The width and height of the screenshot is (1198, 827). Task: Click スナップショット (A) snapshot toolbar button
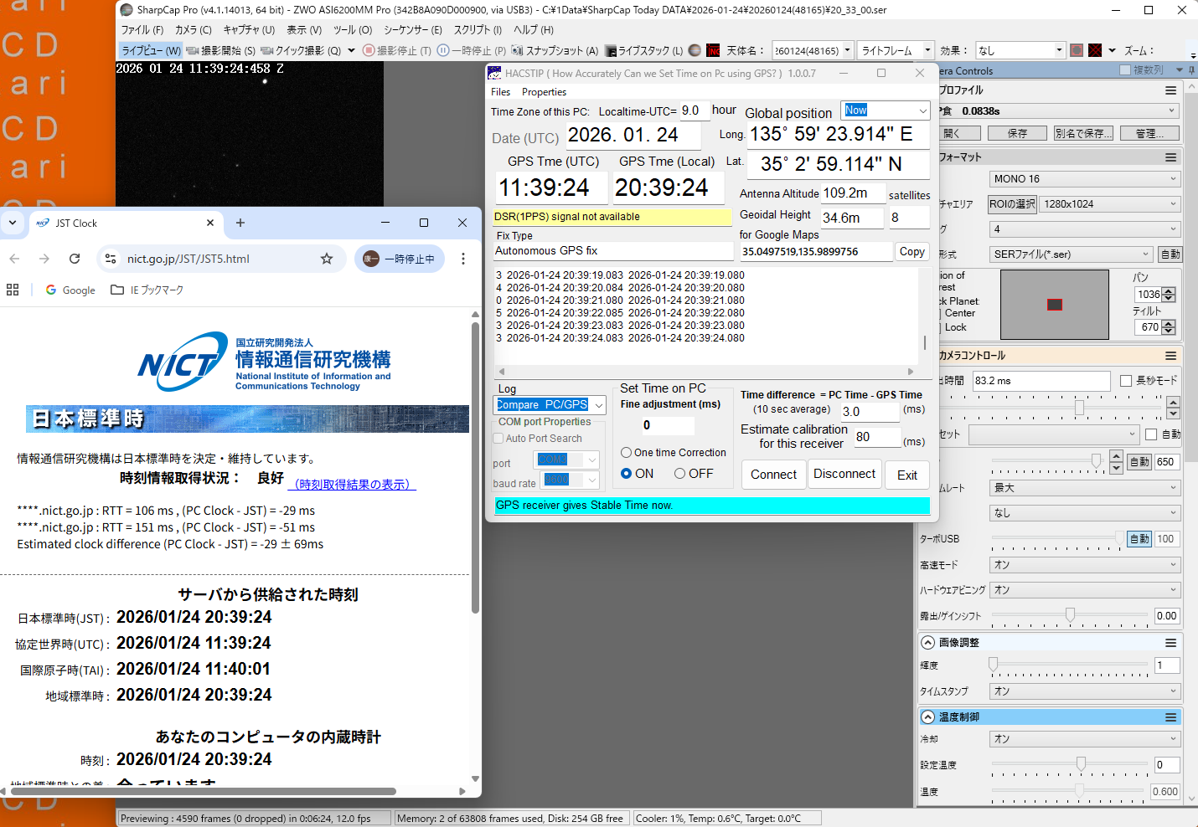click(555, 50)
